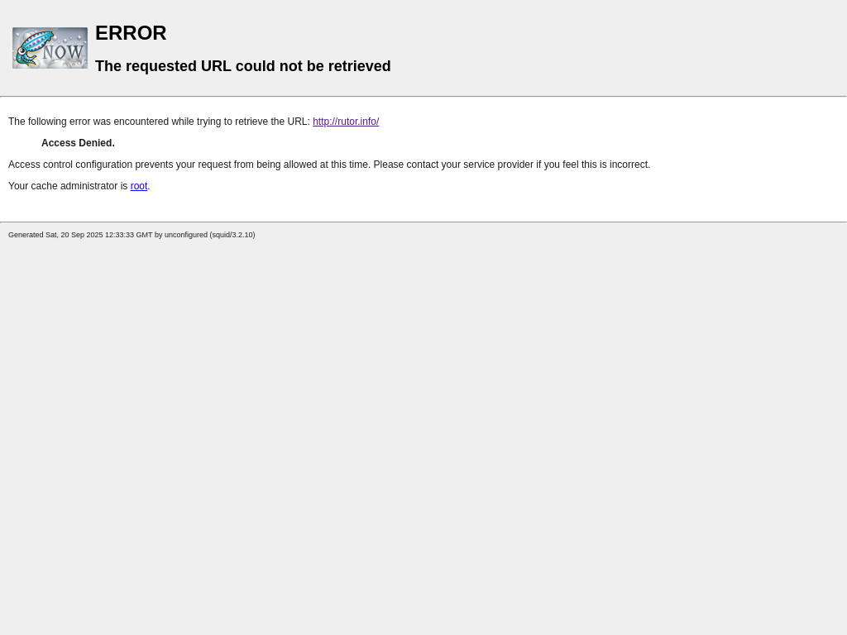Click the bold "Access Denied." text
This screenshot has width=847, height=635.
pyautogui.click(x=78, y=143)
